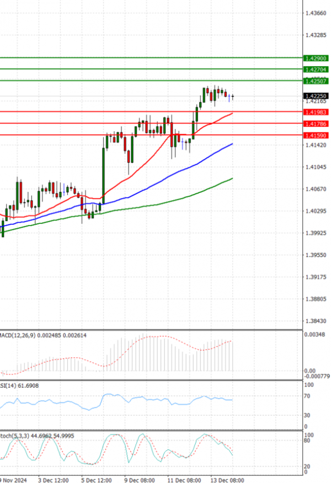This screenshot has height=483, width=331.
Task: Select the 1.41983 red level label
Action: [x=316, y=112]
